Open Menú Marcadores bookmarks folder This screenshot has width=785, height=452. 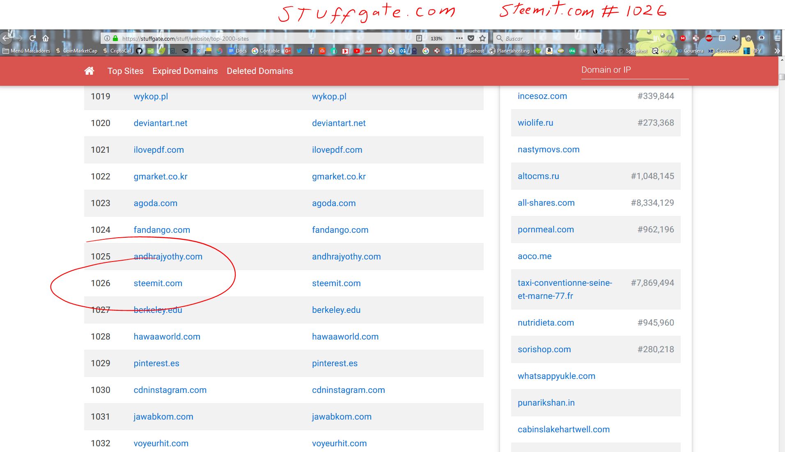tap(27, 51)
